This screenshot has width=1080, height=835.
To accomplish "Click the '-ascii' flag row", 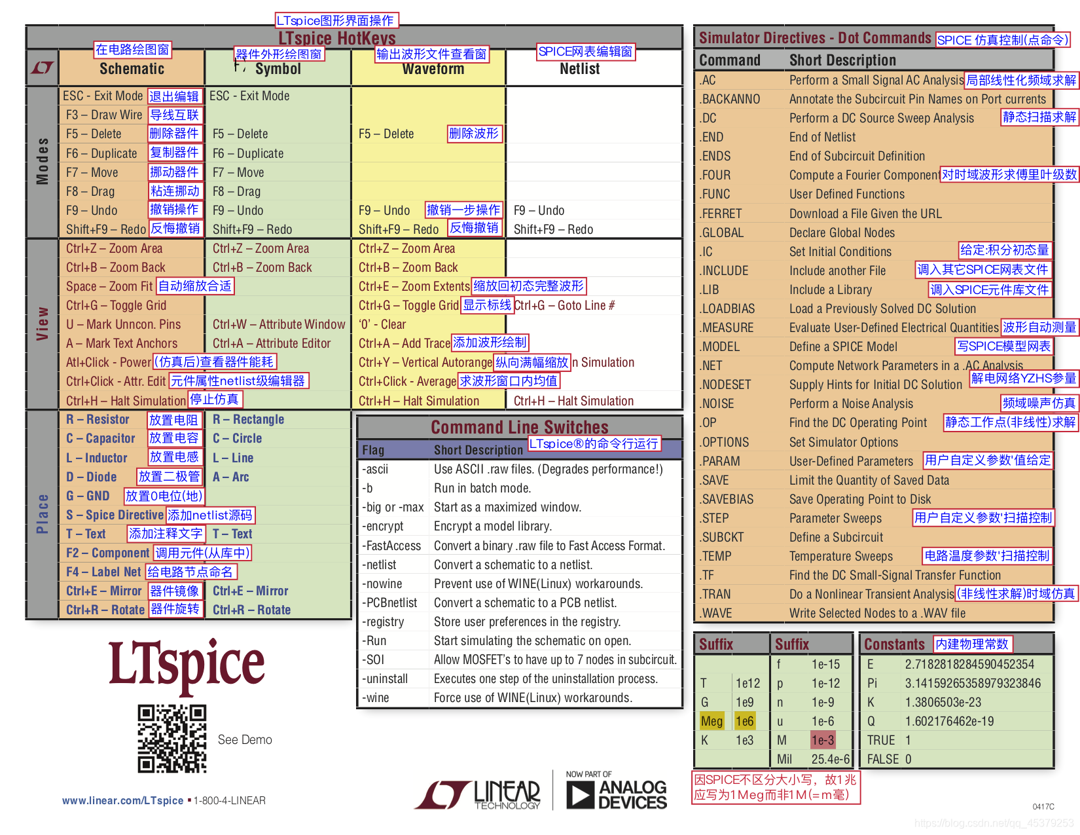I will point(519,469).
